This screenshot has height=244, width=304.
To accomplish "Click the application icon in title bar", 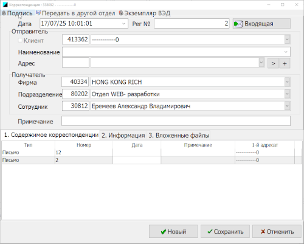I will (5, 4).
